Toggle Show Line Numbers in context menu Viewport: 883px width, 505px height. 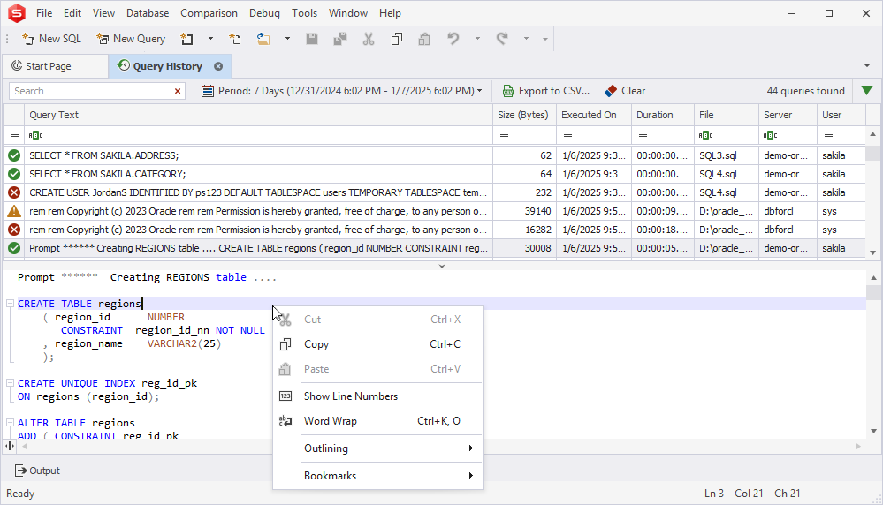point(378,396)
